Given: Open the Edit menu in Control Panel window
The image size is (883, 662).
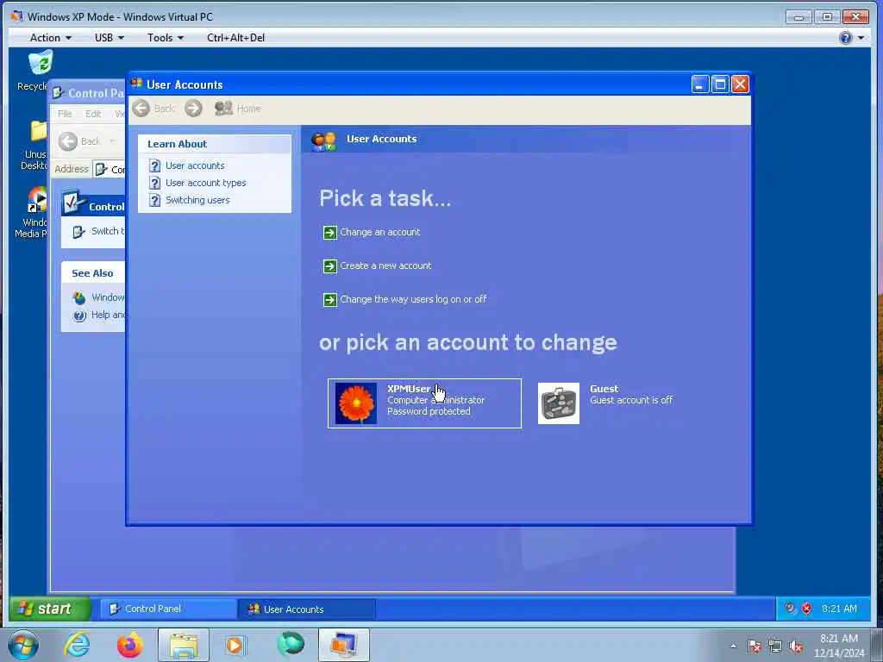Looking at the screenshot, I should coord(93,114).
